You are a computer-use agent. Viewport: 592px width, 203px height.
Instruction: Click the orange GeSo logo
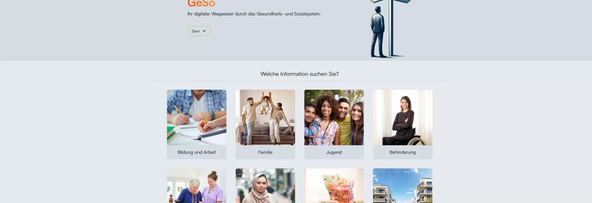point(201,3)
